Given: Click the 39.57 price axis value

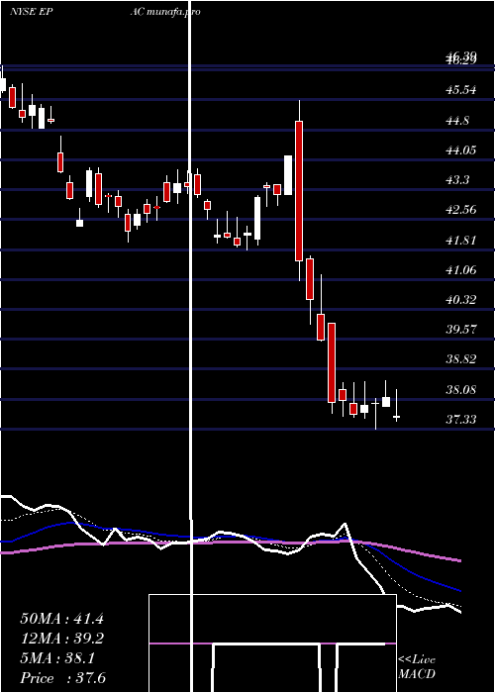Looking at the screenshot, I should tap(461, 330).
